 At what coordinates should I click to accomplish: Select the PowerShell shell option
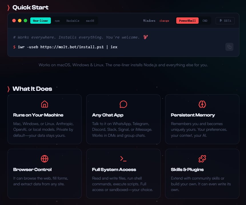coord(187,21)
